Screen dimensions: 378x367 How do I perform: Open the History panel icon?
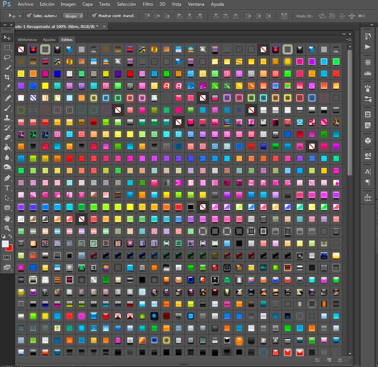pyautogui.click(x=368, y=36)
